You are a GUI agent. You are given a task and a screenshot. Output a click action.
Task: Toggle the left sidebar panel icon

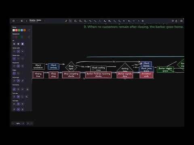[x=22, y=21]
